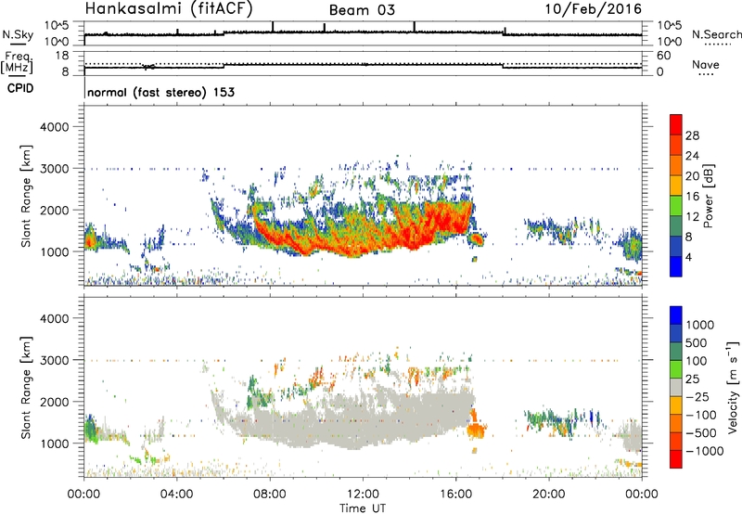Click the blue top of velocity colorbar
Image resolution: width=742 pixels, height=514 pixels.
click(676, 315)
